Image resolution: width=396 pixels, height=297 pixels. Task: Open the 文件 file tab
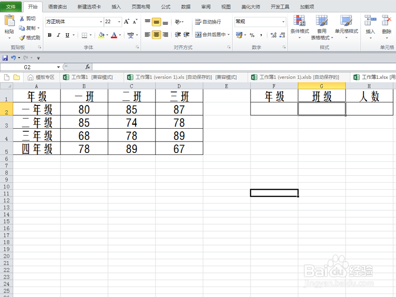pyautogui.click(x=10, y=6)
